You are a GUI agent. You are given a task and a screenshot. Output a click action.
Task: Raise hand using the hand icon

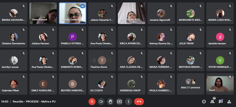110,102
